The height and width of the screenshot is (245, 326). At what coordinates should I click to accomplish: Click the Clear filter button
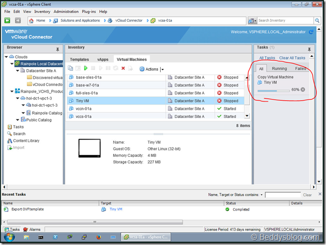tap(307, 195)
